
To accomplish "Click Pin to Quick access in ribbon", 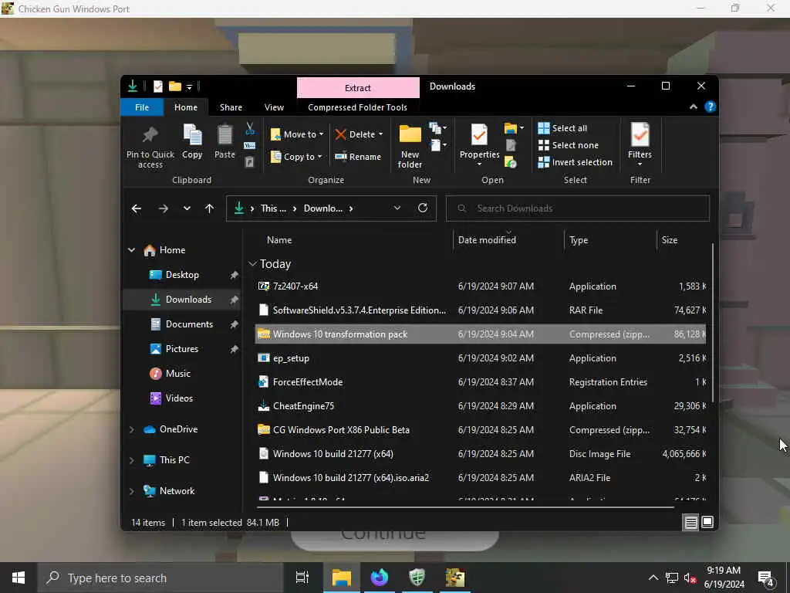I will click(x=150, y=146).
